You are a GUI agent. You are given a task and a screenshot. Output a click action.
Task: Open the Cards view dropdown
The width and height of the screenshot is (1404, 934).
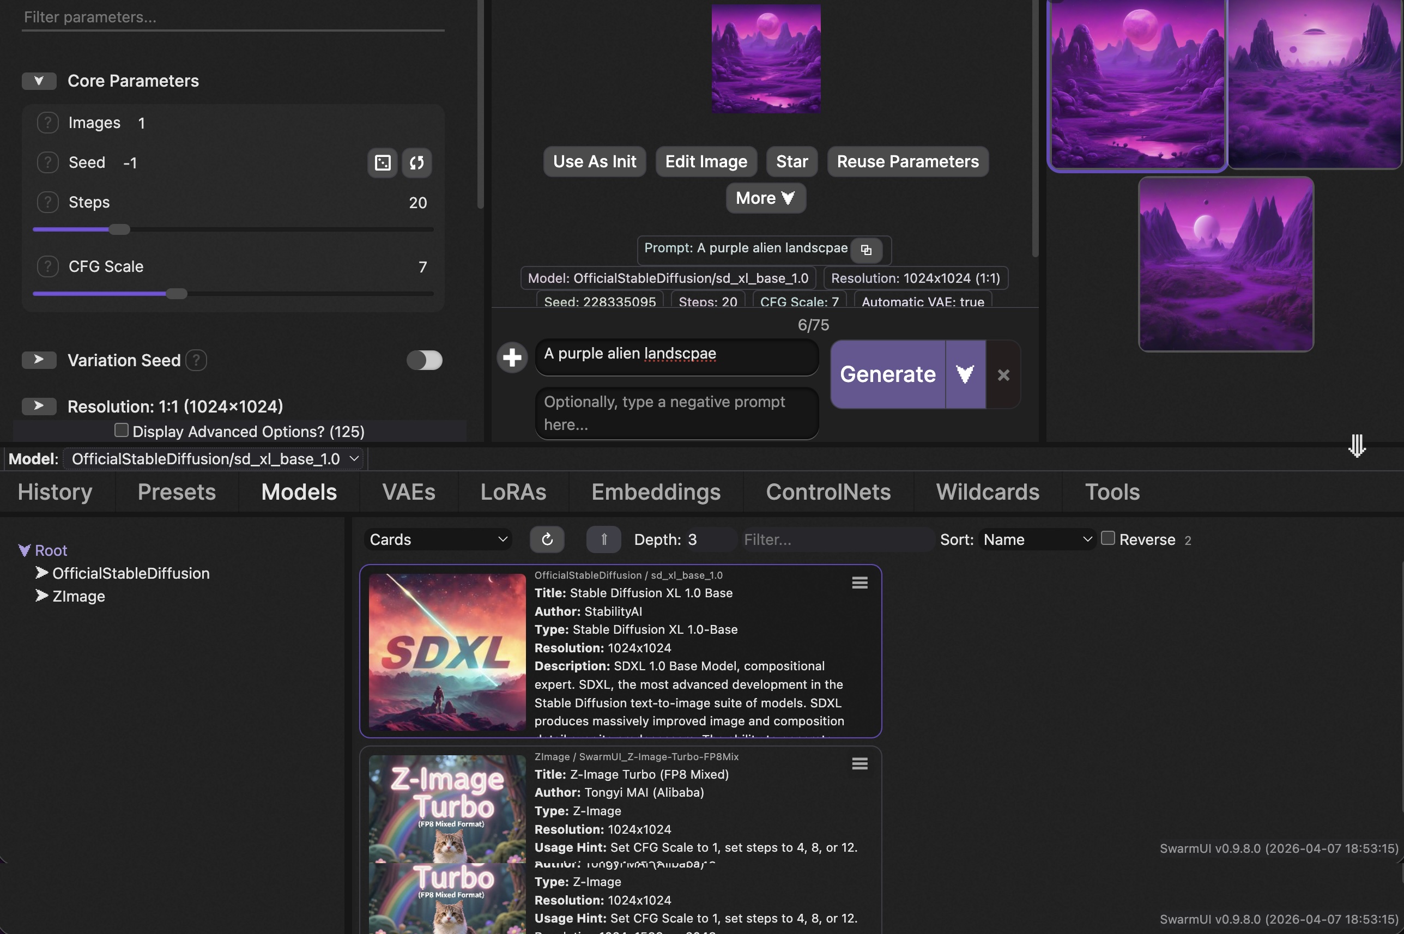tap(438, 539)
